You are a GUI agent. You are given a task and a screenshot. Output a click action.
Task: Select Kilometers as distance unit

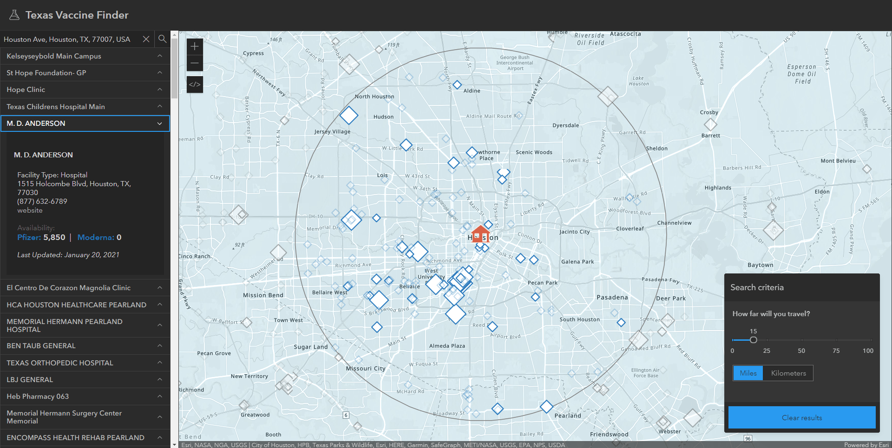click(788, 373)
